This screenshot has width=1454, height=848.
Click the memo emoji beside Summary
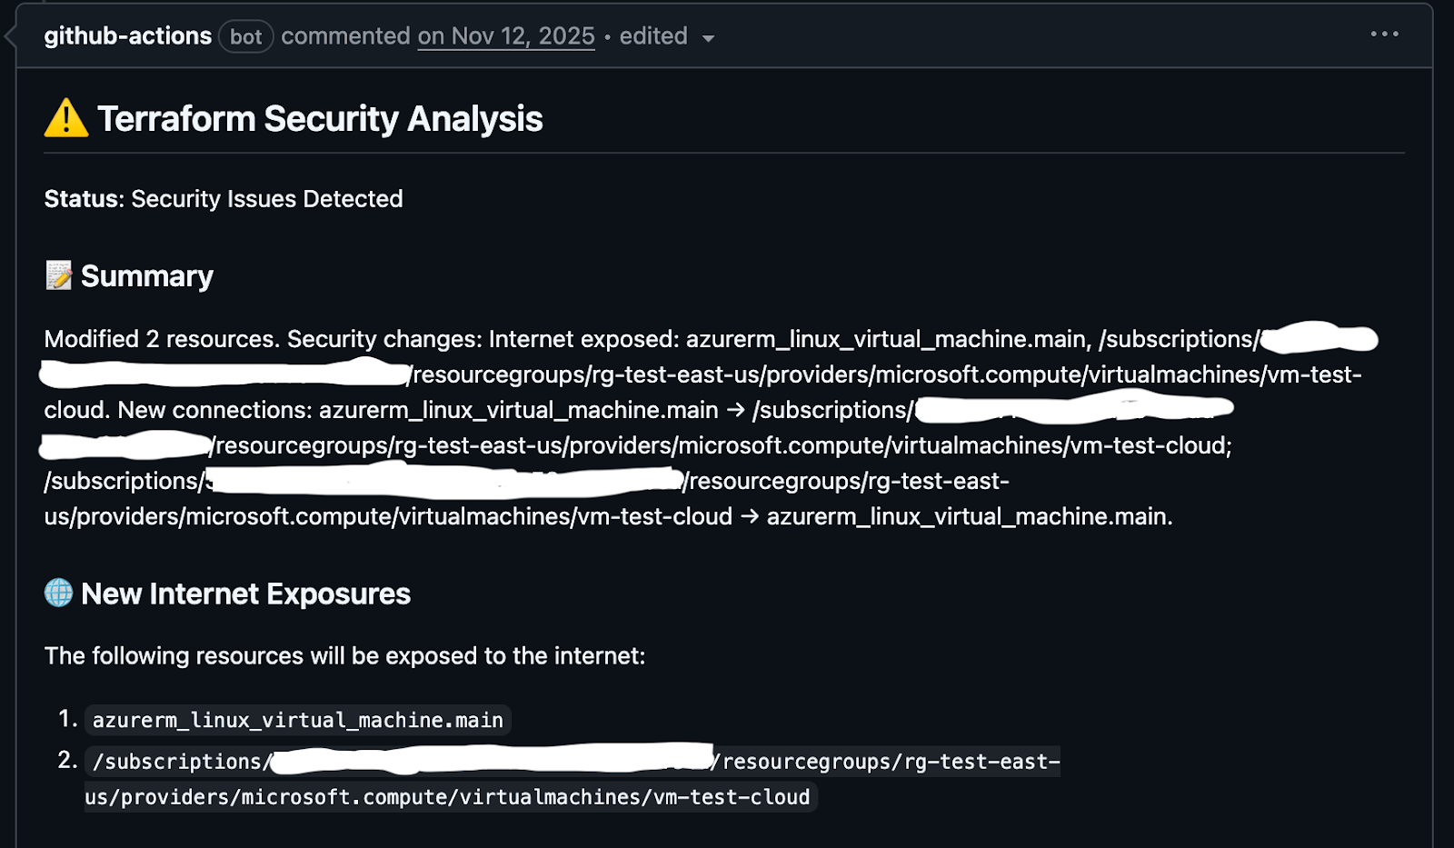click(60, 275)
